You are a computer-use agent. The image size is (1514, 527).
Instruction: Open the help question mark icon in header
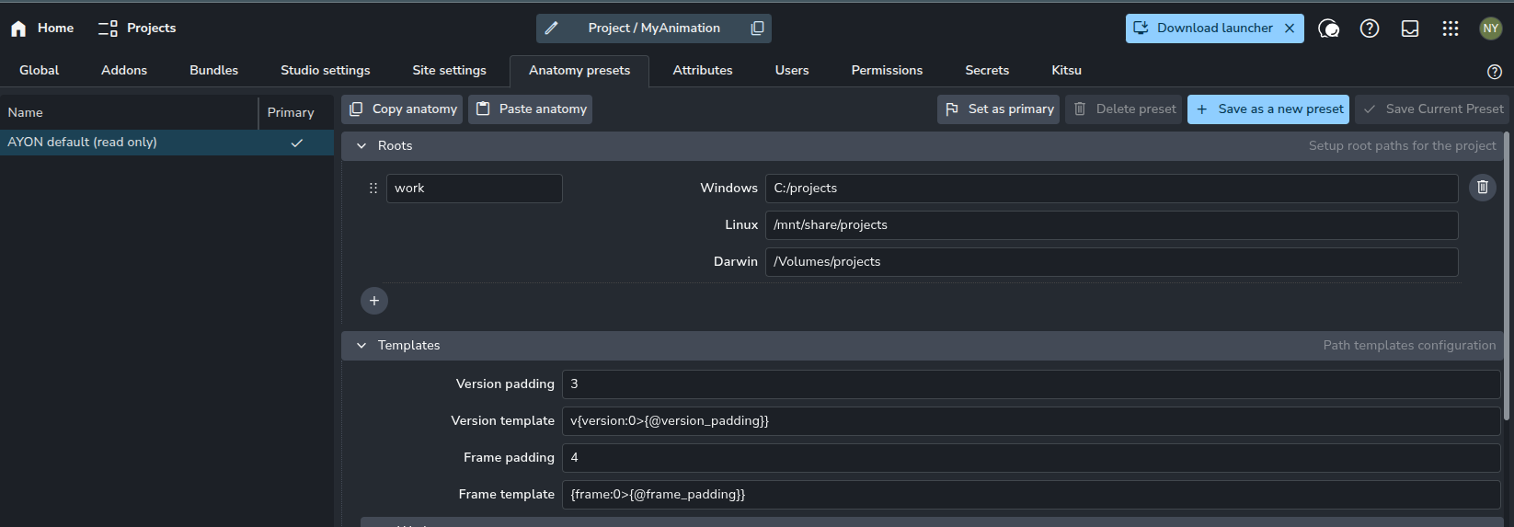(1370, 29)
